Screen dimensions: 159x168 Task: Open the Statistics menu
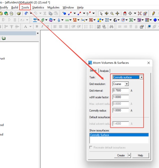38,7
